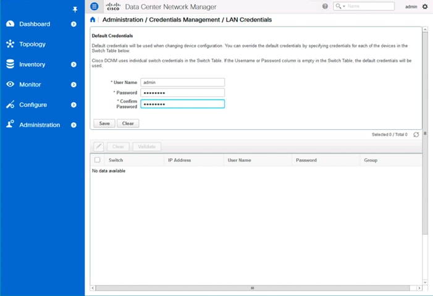The image size is (433, 296).
Task: Click the Topology network icon
Action: pyautogui.click(x=11, y=44)
